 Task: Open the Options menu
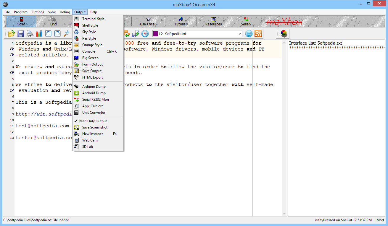(38, 12)
